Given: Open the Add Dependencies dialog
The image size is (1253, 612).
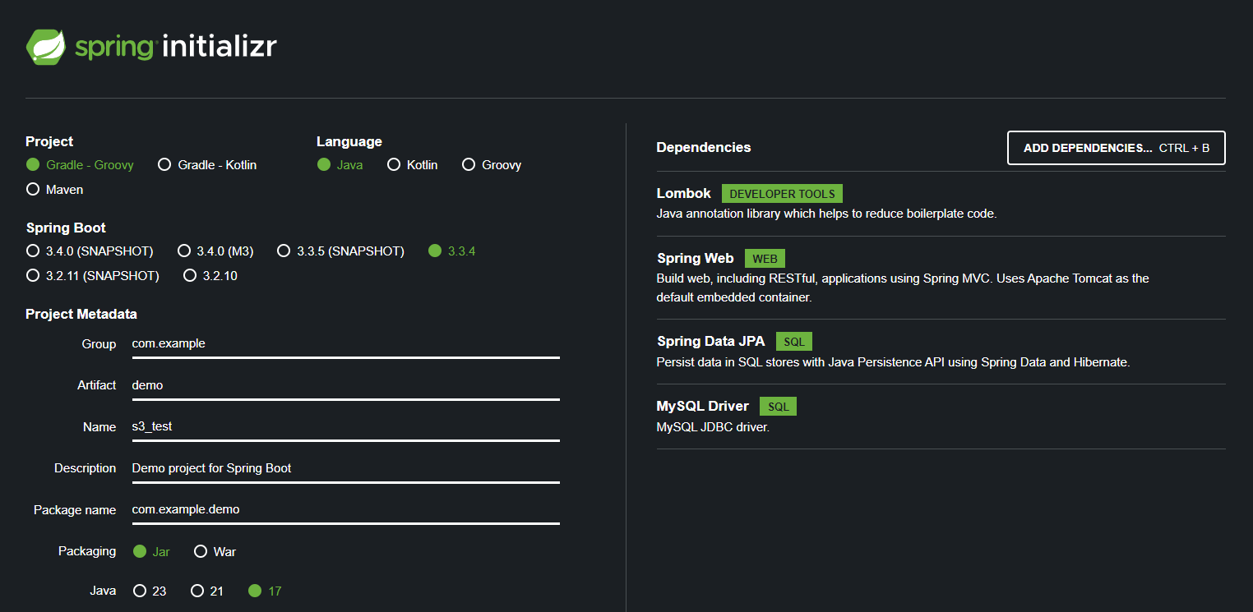Looking at the screenshot, I should pyautogui.click(x=1117, y=149).
